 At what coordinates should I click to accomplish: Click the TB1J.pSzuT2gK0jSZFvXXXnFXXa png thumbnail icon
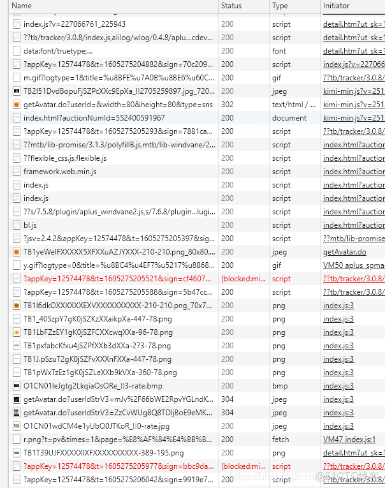coord(17,359)
